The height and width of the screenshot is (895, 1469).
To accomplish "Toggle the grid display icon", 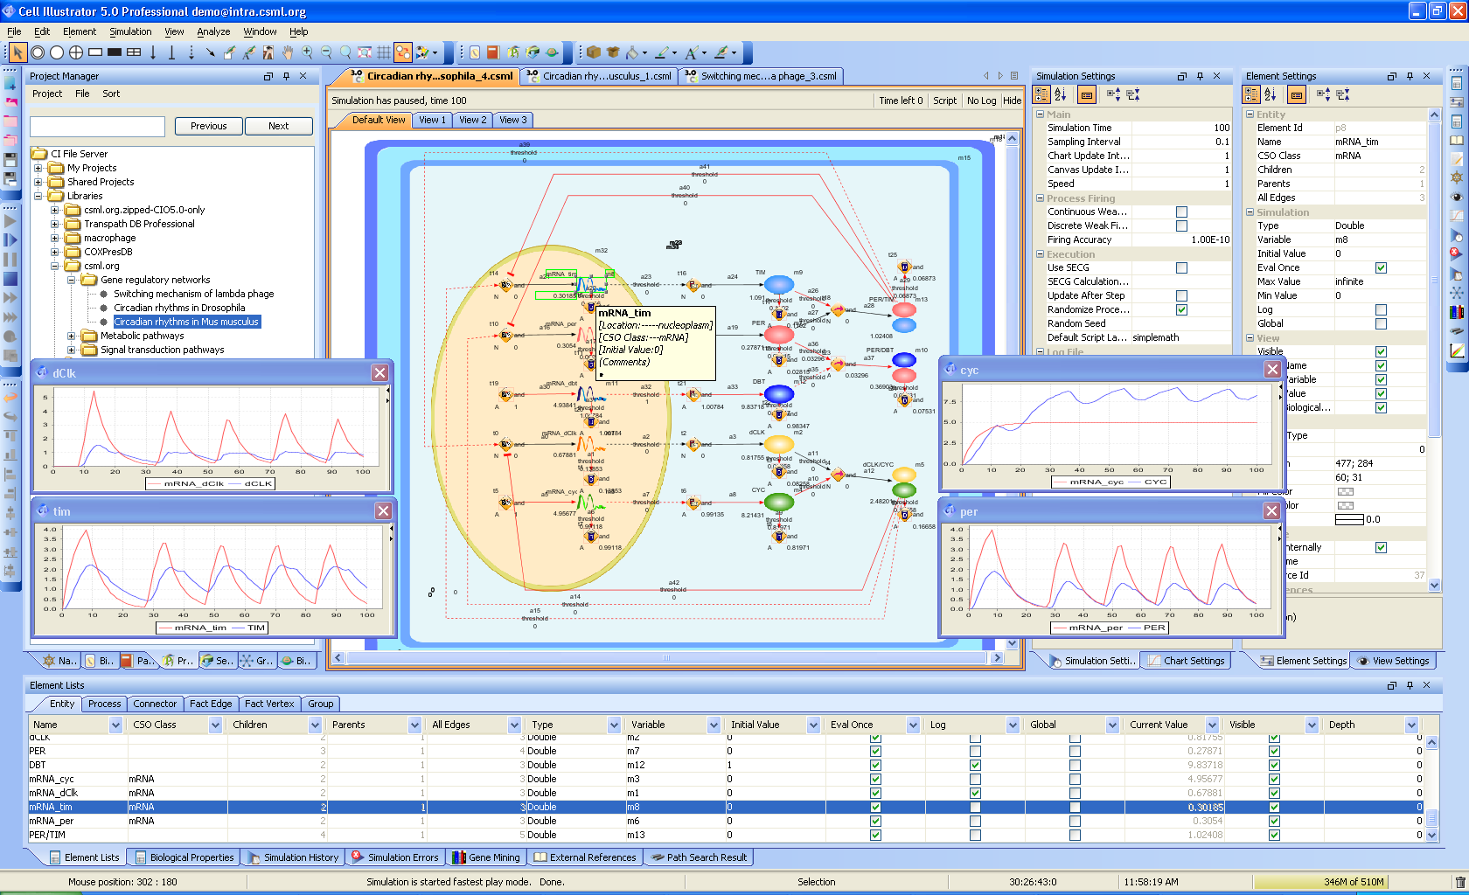I will 384,52.
